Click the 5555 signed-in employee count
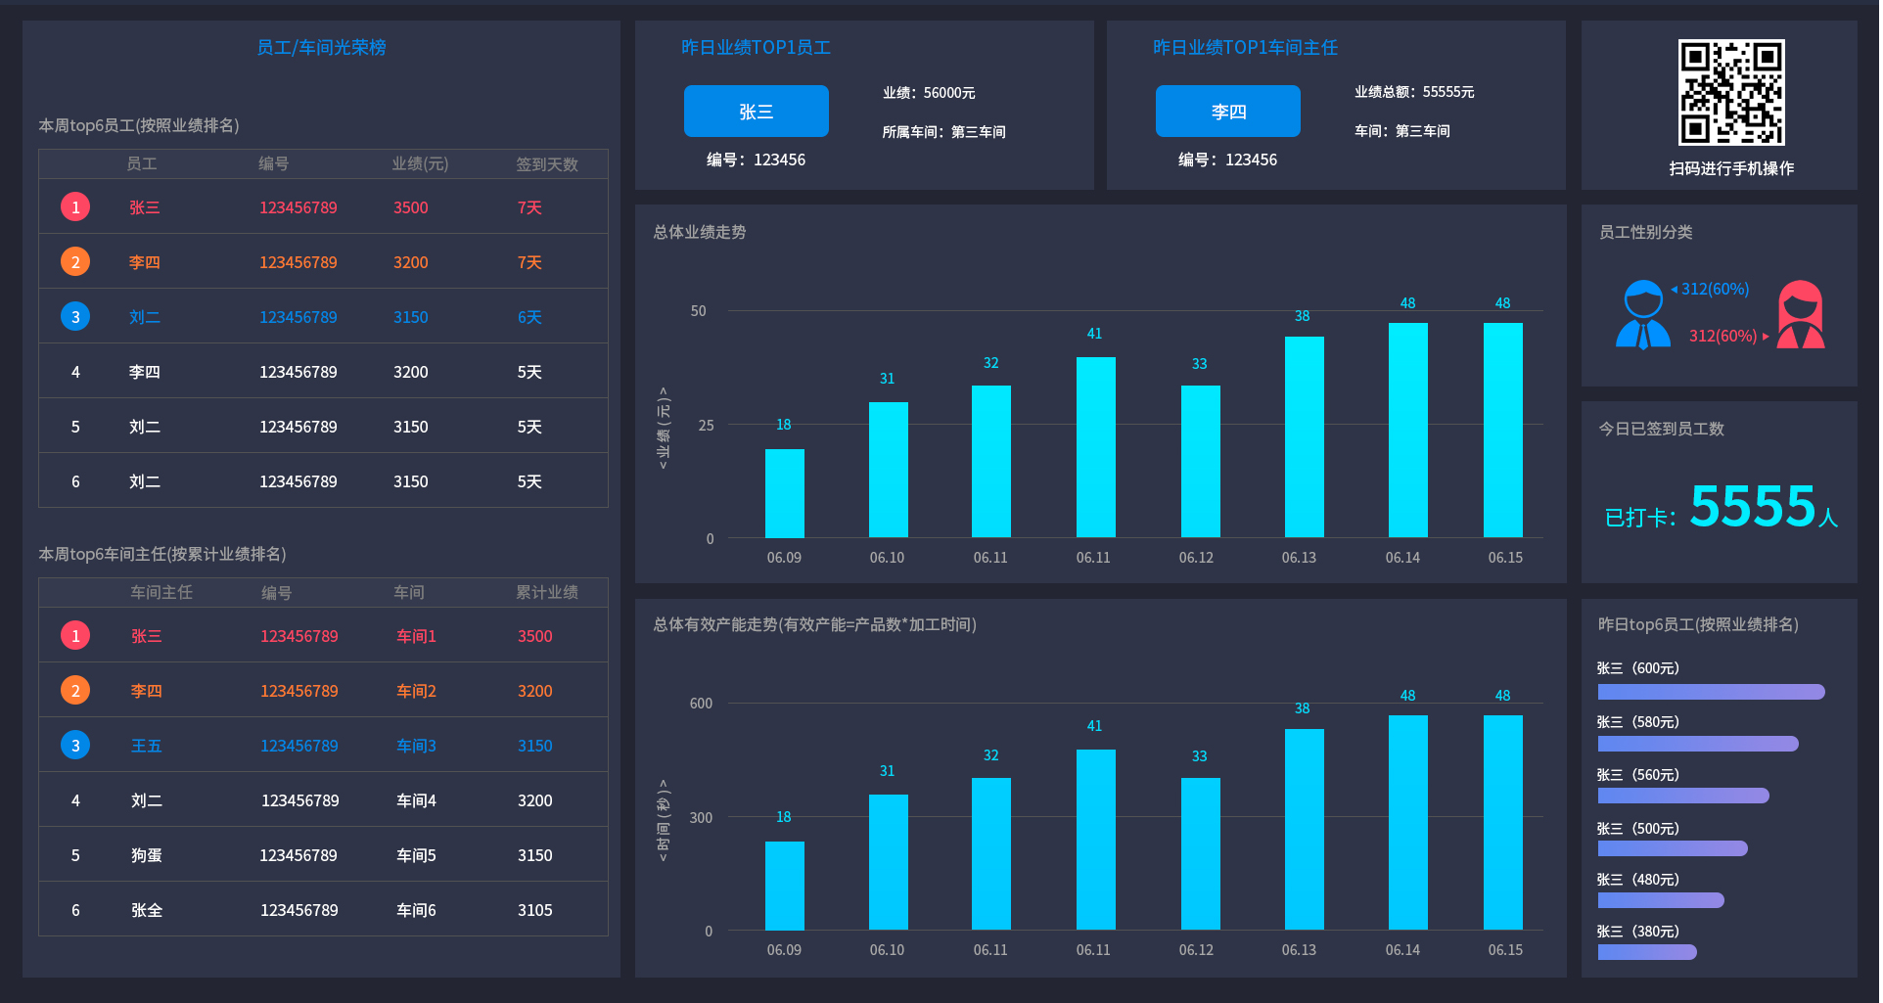Image resolution: width=1883 pixels, height=1003 pixels. pos(1752,507)
